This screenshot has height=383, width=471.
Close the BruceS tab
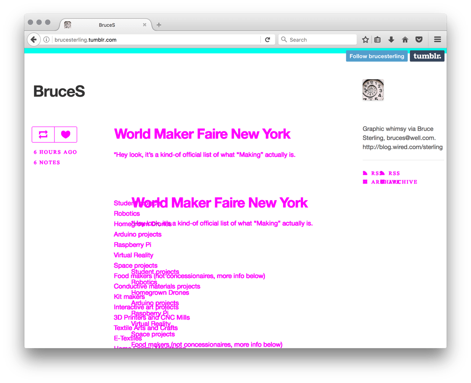coord(145,25)
